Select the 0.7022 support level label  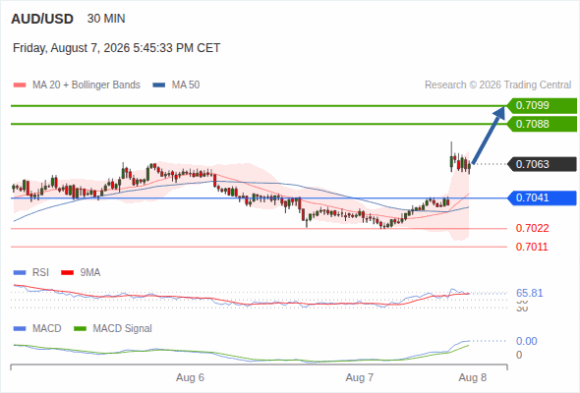pyautogui.click(x=532, y=228)
